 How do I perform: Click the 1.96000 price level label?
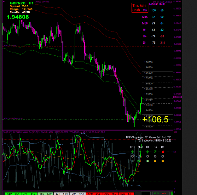click(x=148, y=73)
